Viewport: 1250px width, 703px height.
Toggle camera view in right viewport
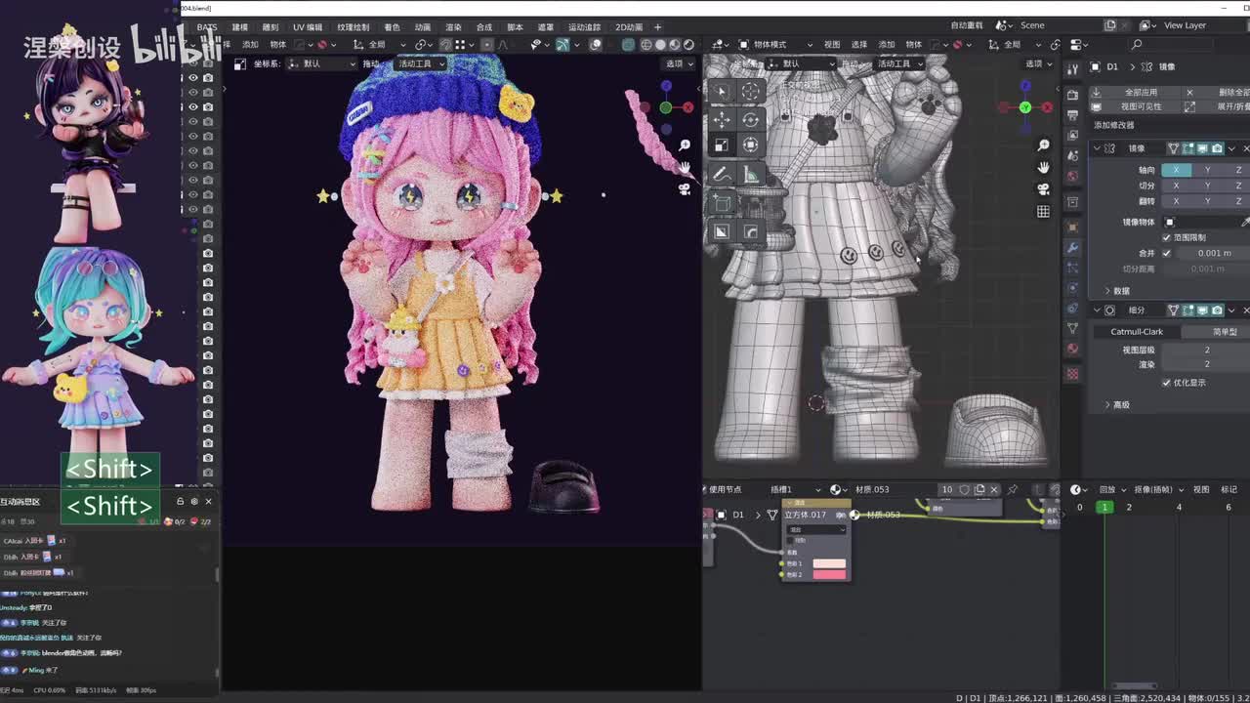click(1043, 188)
